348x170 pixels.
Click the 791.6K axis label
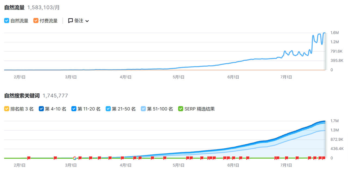tap(336, 51)
